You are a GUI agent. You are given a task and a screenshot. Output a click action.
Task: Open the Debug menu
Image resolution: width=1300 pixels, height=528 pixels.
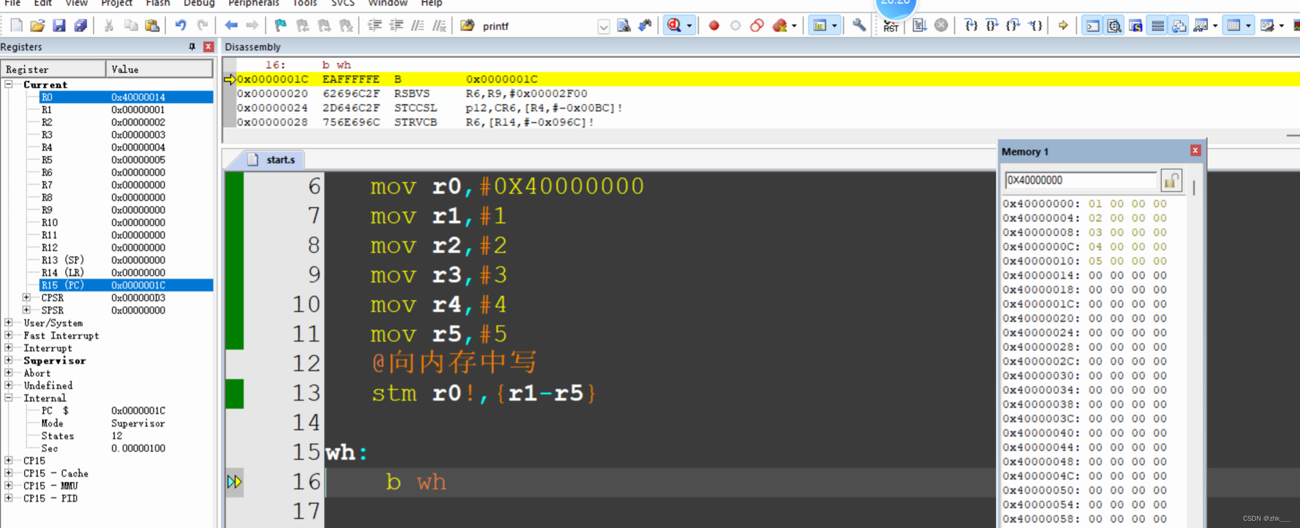199,3
